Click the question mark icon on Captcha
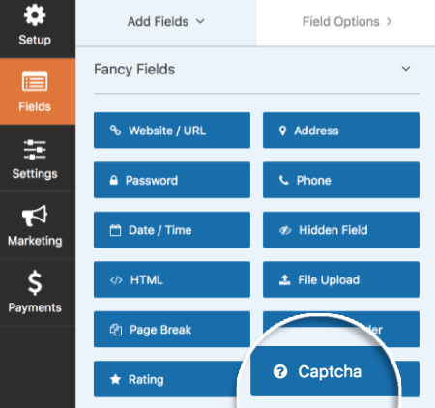435x408 pixels. (280, 371)
